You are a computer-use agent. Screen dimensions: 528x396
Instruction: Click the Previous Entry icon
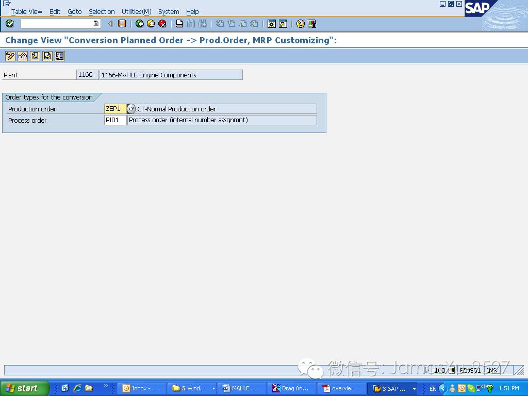click(35, 56)
